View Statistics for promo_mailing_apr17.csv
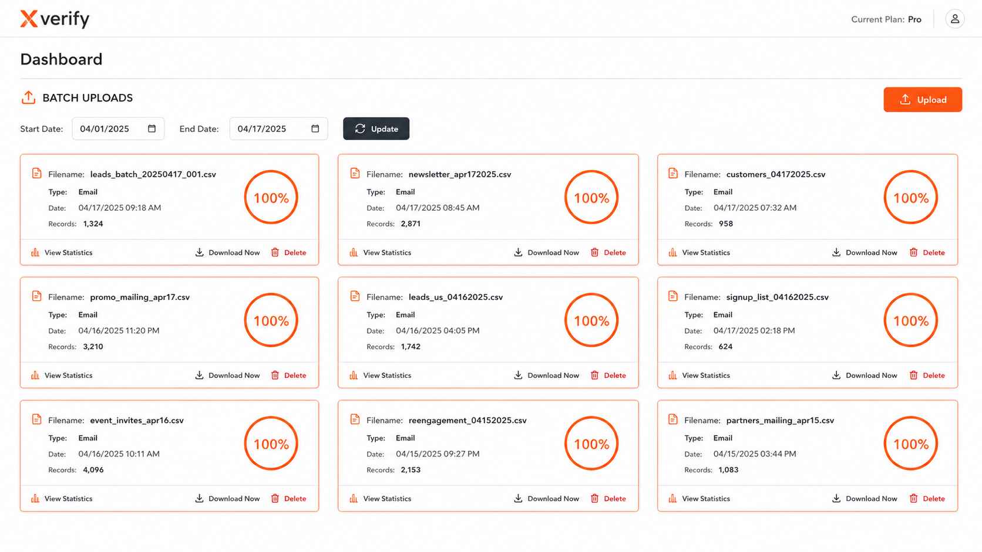 62,375
